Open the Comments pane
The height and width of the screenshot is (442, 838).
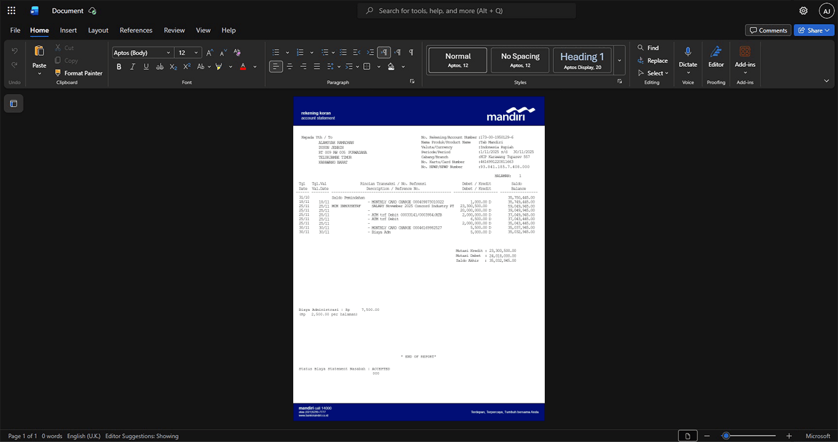768,30
